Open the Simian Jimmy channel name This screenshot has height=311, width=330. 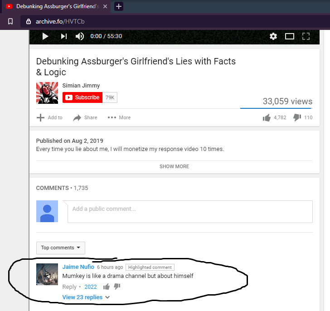point(81,85)
